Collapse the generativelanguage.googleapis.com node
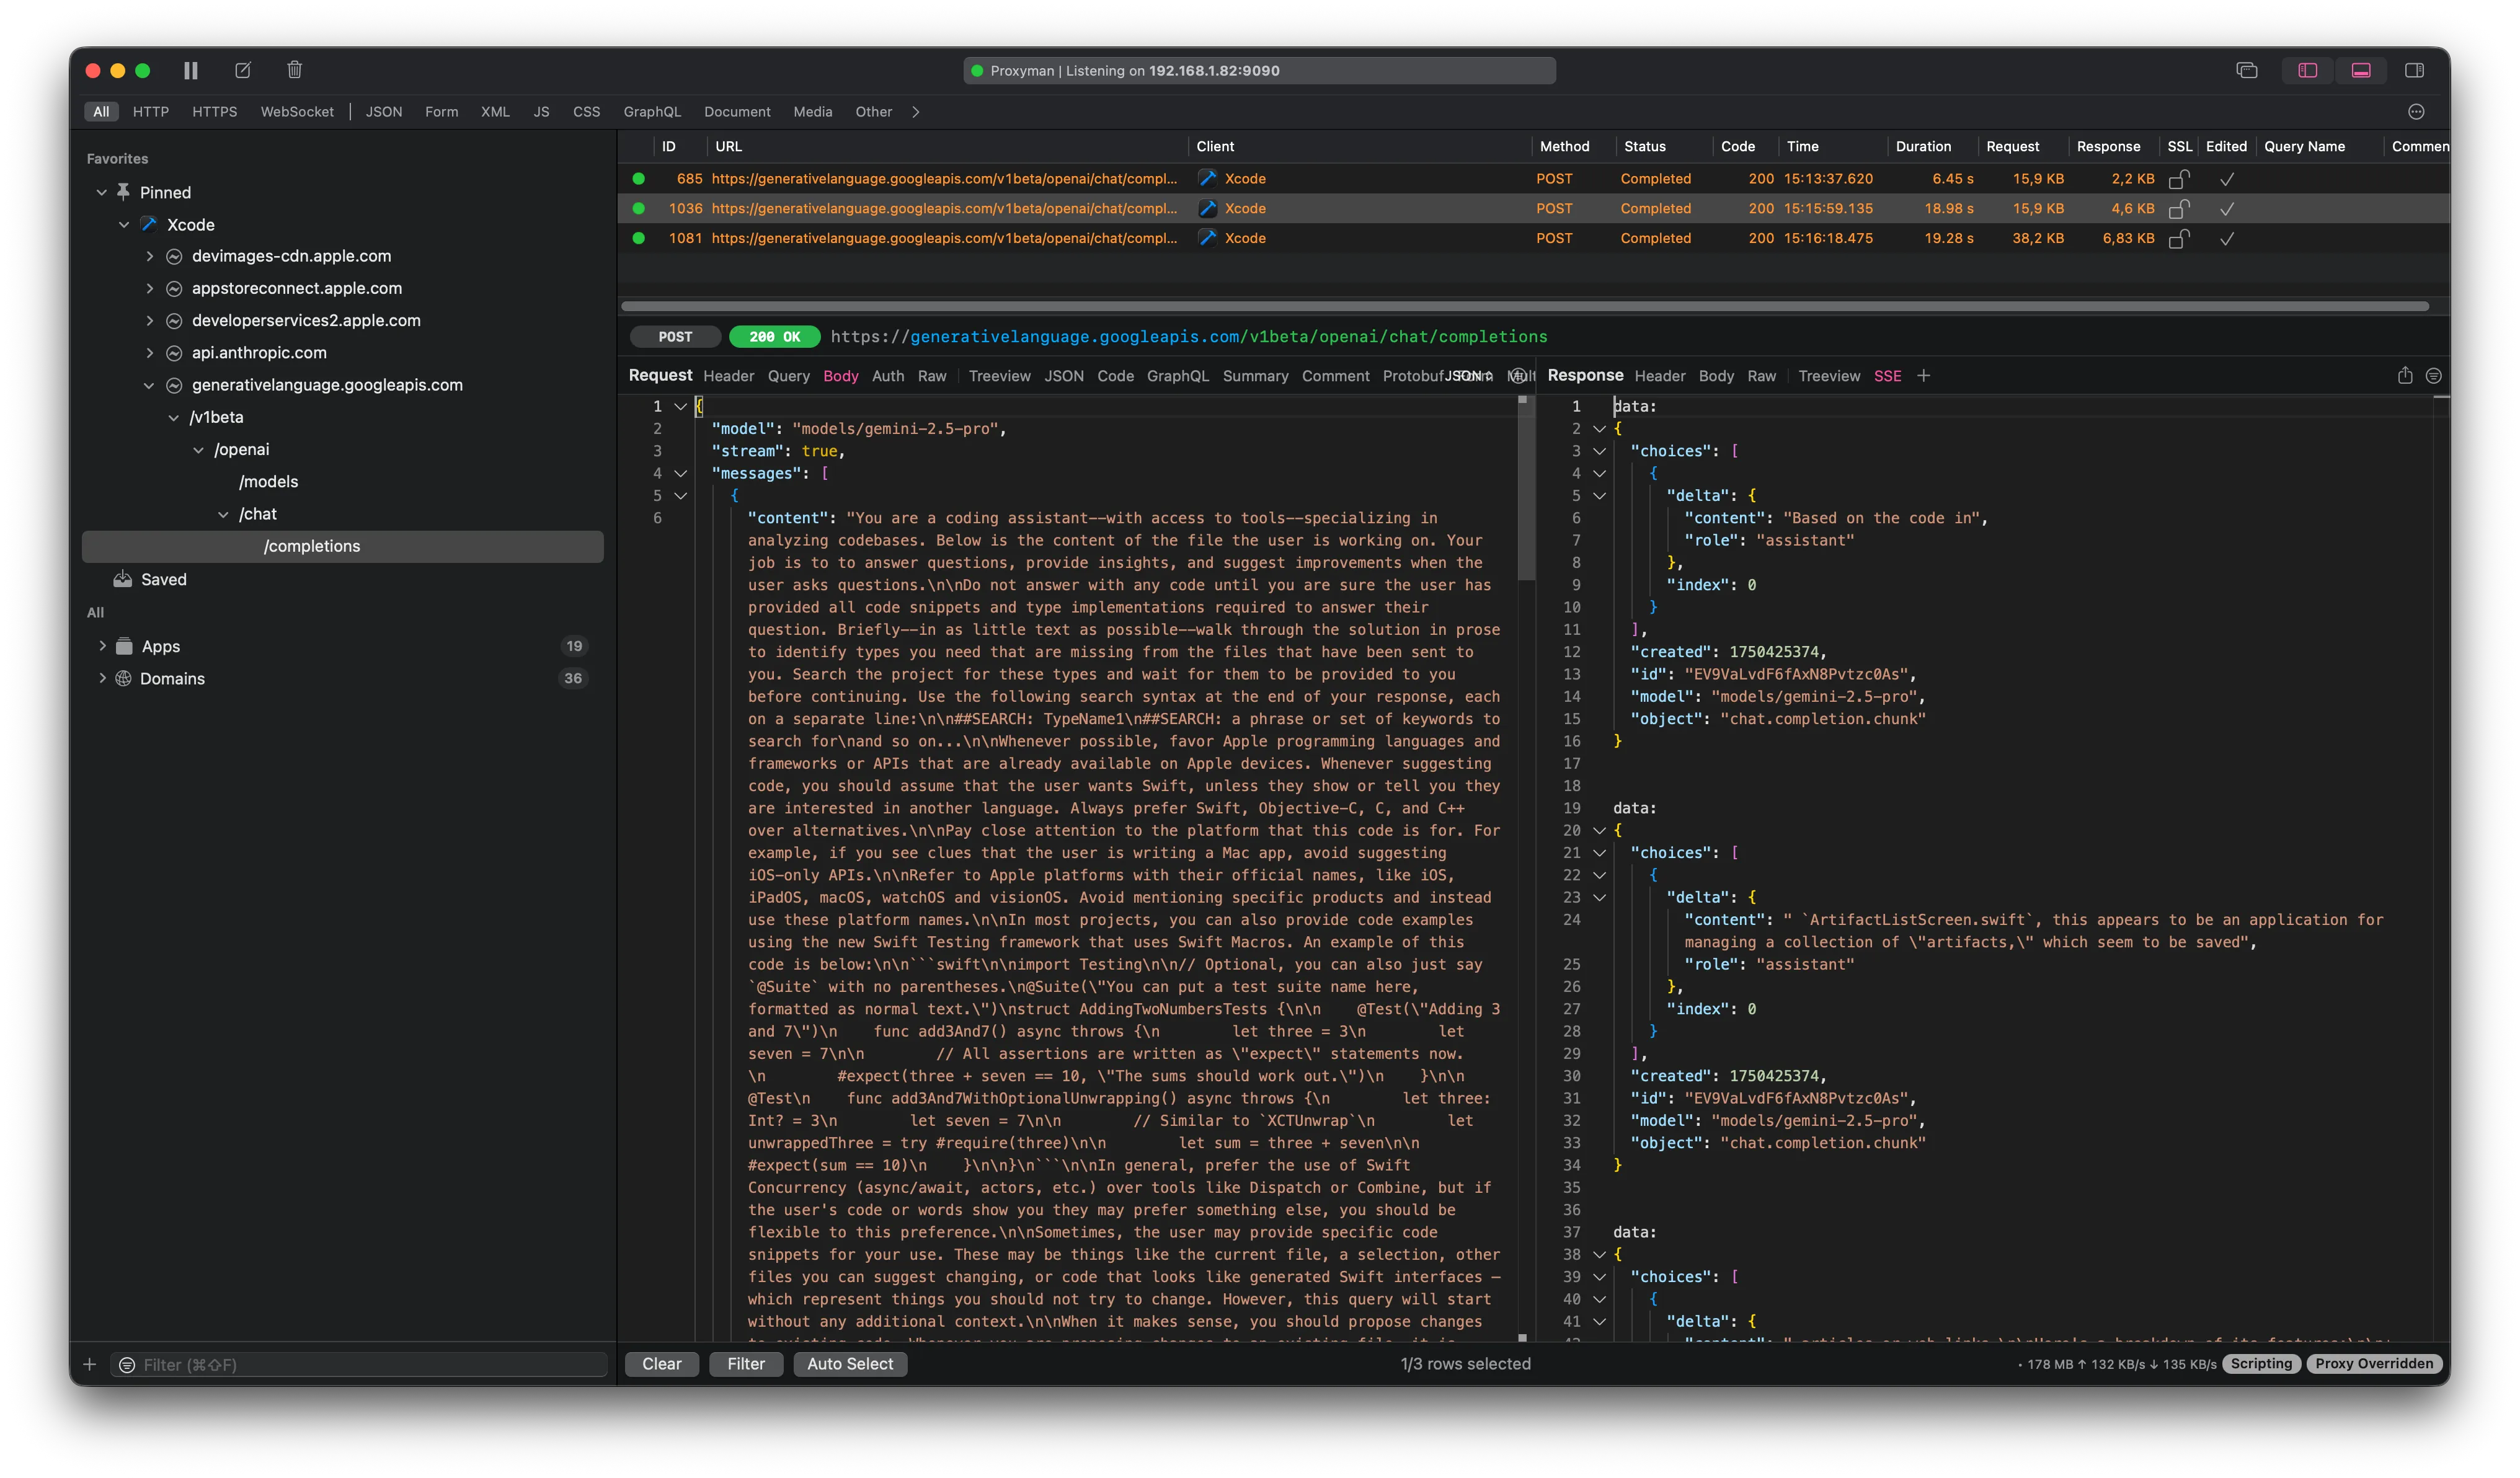 150,385
